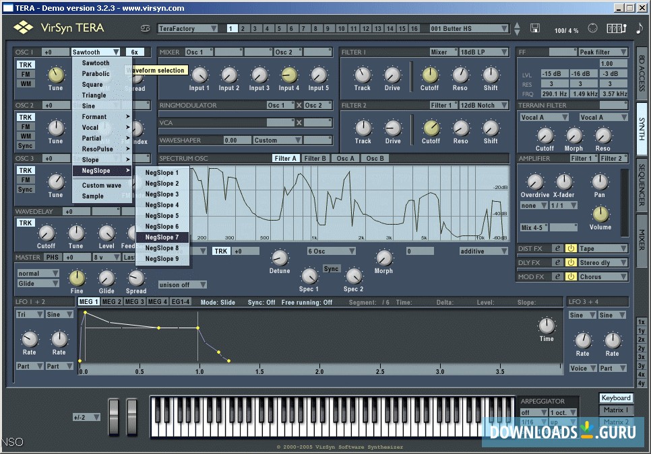Select part number 5 in top bar

click(280, 29)
